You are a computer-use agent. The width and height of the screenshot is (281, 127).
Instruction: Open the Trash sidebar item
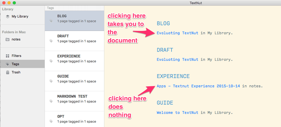click(22, 72)
